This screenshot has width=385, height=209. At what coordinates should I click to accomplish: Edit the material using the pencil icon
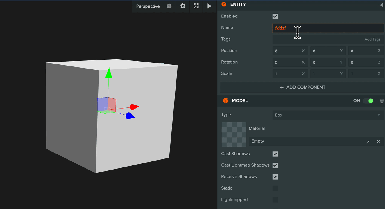[x=368, y=141]
